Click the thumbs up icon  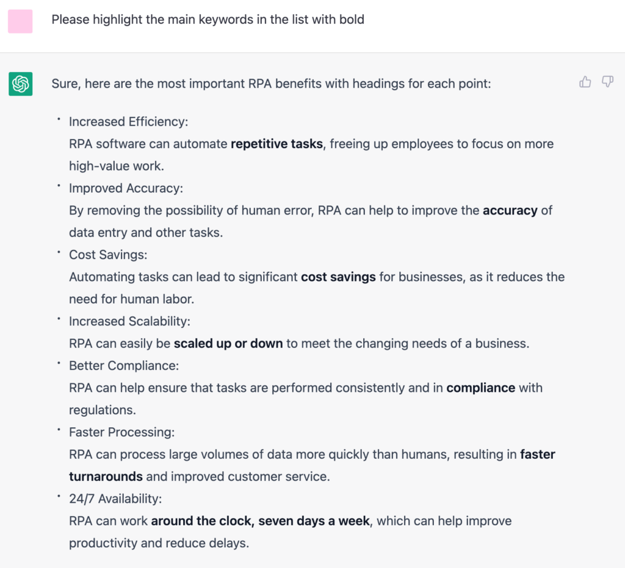pos(585,82)
